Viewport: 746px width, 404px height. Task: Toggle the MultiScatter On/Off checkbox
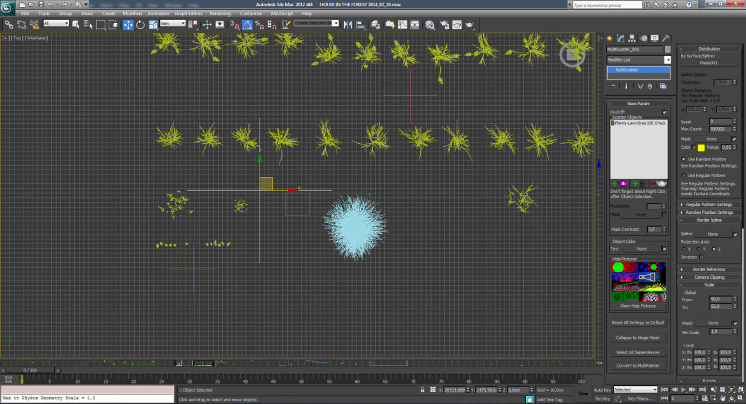[x=664, y=111]
